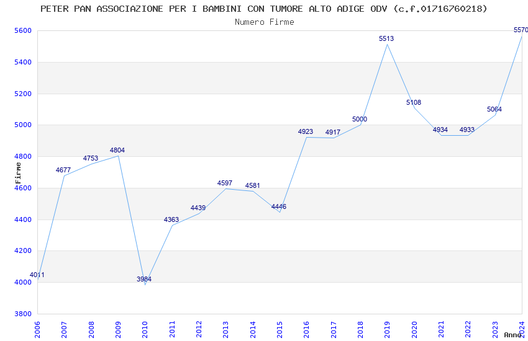Select data label 4923

pyautogui.click(x=306, y=131)
